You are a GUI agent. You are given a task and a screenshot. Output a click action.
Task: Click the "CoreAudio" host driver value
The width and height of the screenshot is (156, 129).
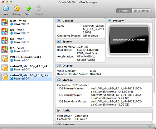click(81, 116)
